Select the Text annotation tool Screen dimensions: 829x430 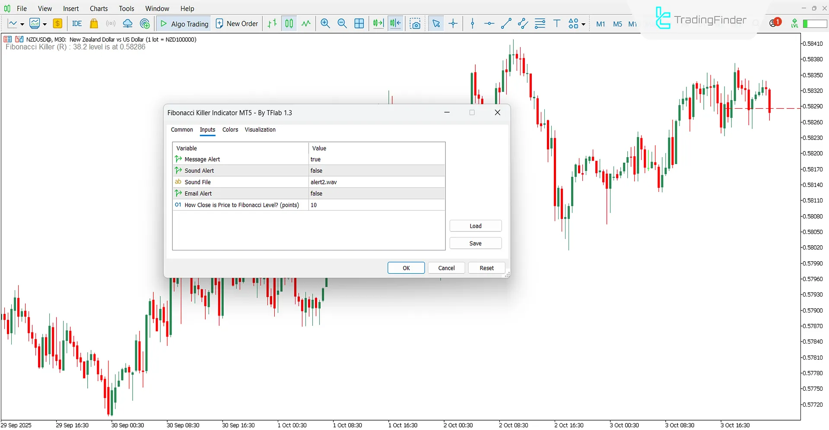(x=557, y=23)
